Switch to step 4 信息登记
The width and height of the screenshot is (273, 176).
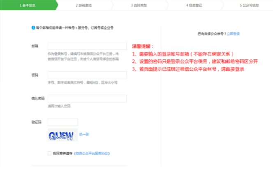[193, 5]
